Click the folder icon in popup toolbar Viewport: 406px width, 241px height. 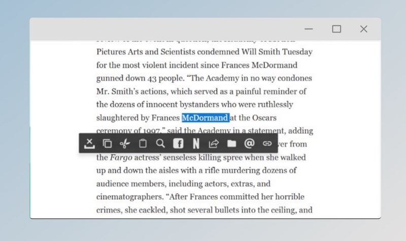(x=231, y=144)
